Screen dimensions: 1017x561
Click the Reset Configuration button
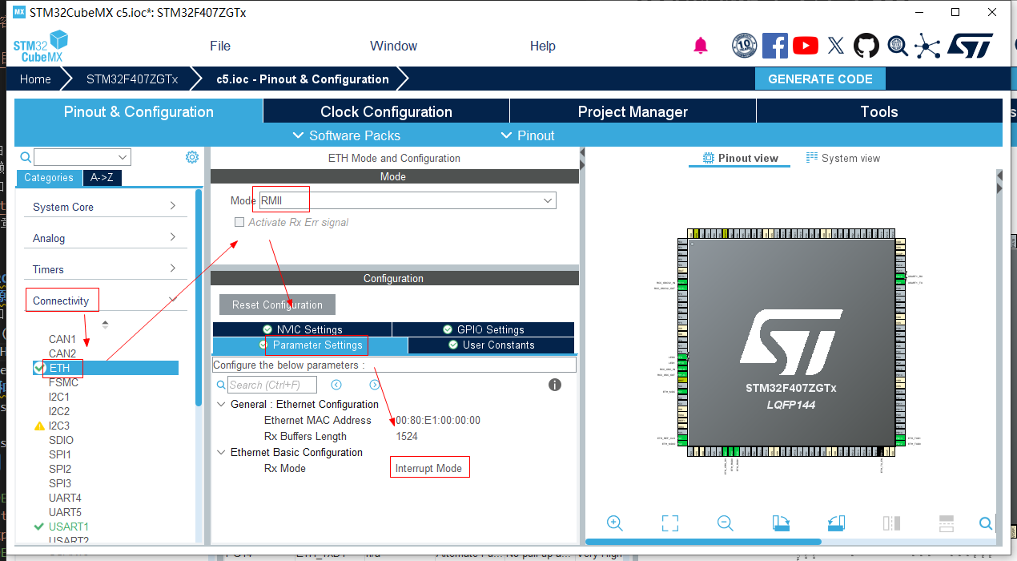(x=277, y=305)
